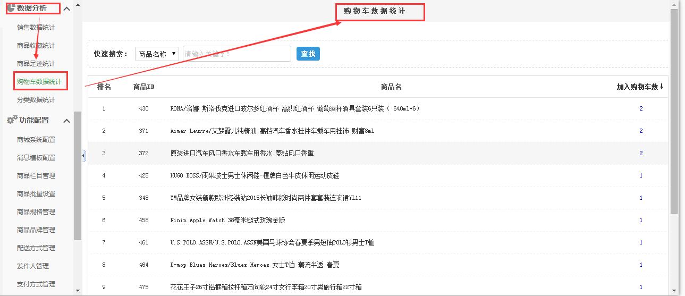
Task: Open 商城系统配置 settings page
Action: pyautogui.click(x=36, y=140)
